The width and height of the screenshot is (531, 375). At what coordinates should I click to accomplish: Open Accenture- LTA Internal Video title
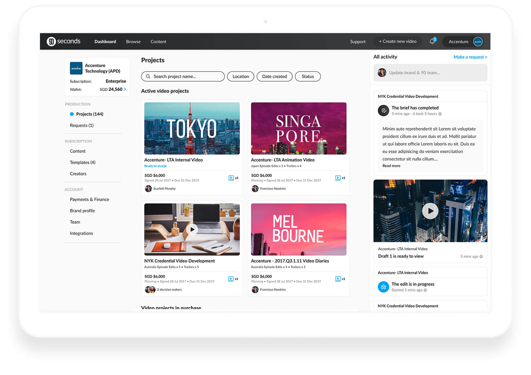coord(174,160)
